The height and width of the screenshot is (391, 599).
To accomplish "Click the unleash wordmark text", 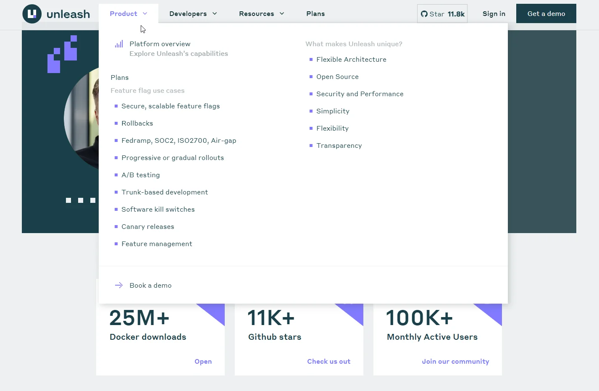I will click(x=68, y=14).
